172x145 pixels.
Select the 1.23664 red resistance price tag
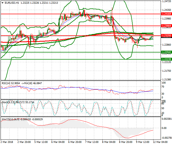click(x=166, y=26)
